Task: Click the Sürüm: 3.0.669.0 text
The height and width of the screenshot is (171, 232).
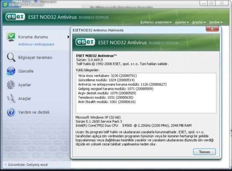Action: point(90,60)
